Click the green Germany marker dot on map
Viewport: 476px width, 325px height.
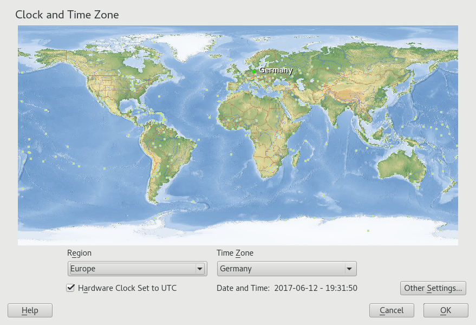coord(254,71)
